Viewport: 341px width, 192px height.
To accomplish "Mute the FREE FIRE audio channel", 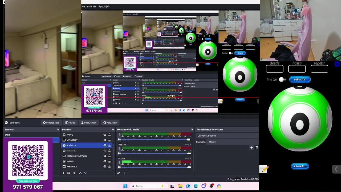I will [119, 153].
